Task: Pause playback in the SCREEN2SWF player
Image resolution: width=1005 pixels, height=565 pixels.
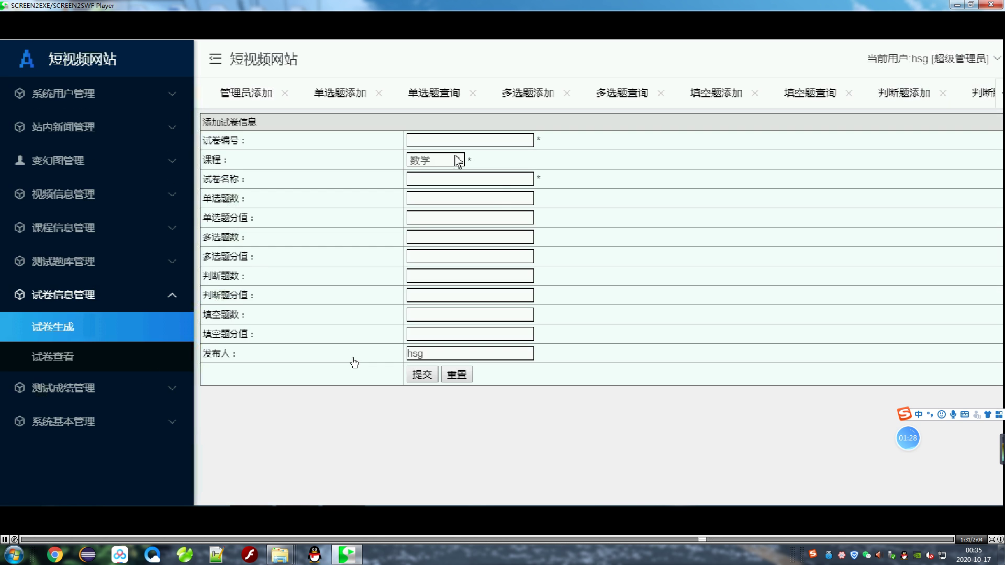Action: 5,539
